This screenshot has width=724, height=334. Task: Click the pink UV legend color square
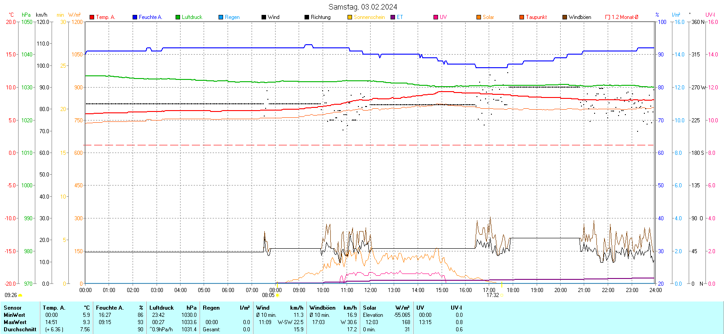[436, 17]
